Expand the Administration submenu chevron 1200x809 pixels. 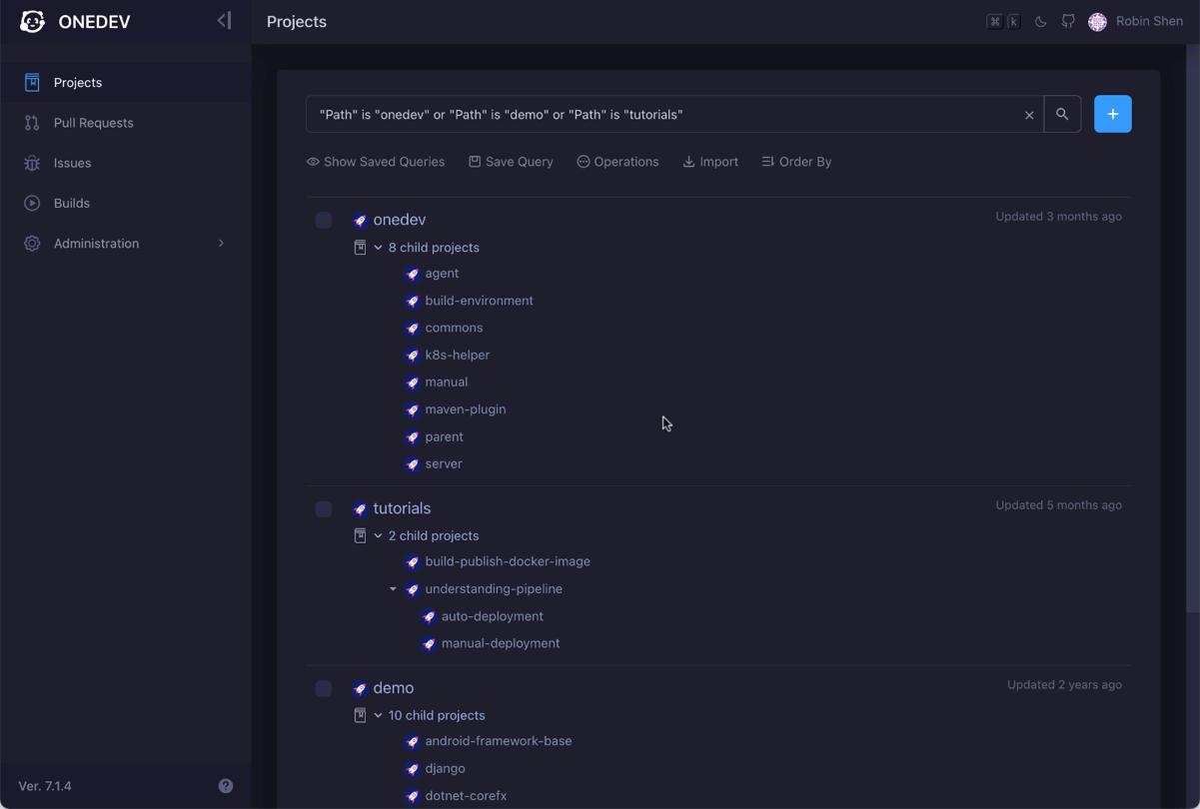click(222, 244)
